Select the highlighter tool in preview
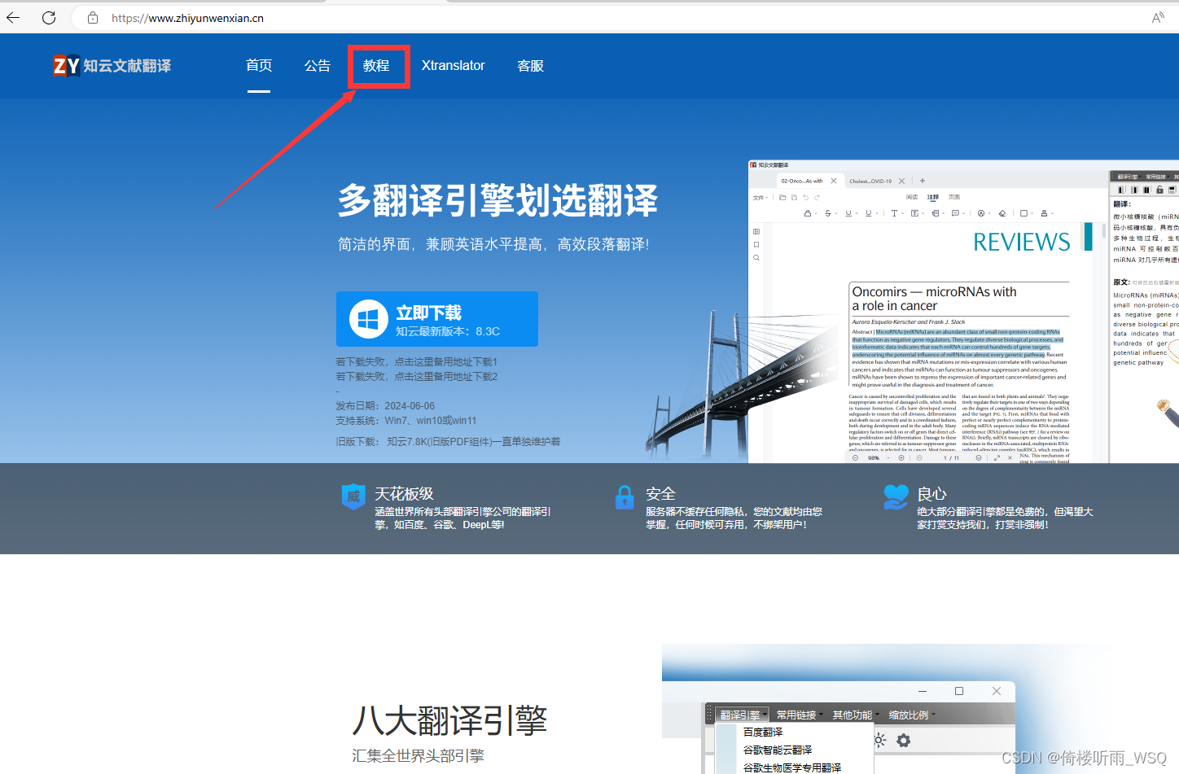Image resolution: width=1179 pixels, height=774 pixels. click(808, 213)
